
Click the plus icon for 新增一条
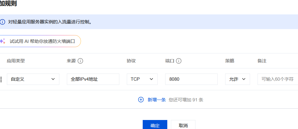coord(141,100)
